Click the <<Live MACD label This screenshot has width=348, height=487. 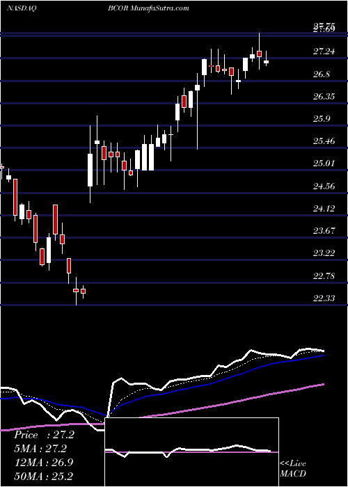293,469
